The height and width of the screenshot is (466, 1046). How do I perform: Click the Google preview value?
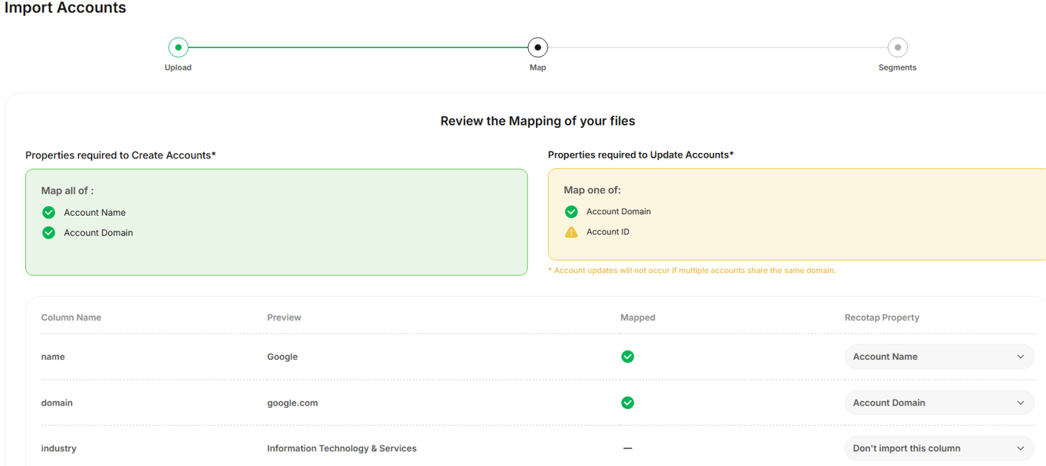pyautogui.click(x=283, y=357)
